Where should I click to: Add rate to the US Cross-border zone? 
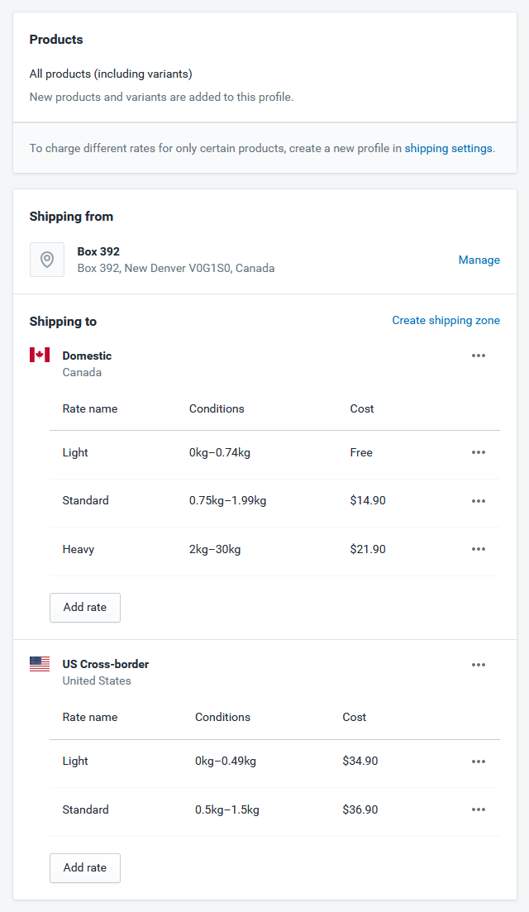pyautogui.click(x=85, y=868)
